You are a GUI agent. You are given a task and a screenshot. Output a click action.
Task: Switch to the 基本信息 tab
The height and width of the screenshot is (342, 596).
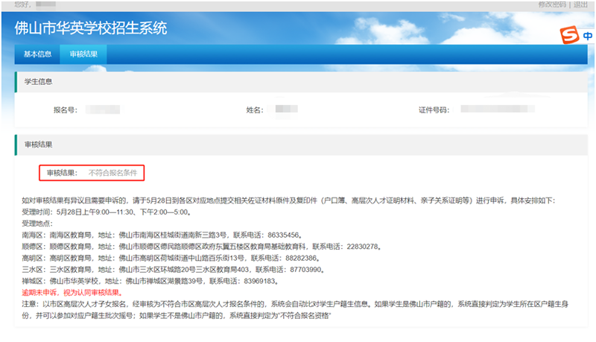click(37, 54)
